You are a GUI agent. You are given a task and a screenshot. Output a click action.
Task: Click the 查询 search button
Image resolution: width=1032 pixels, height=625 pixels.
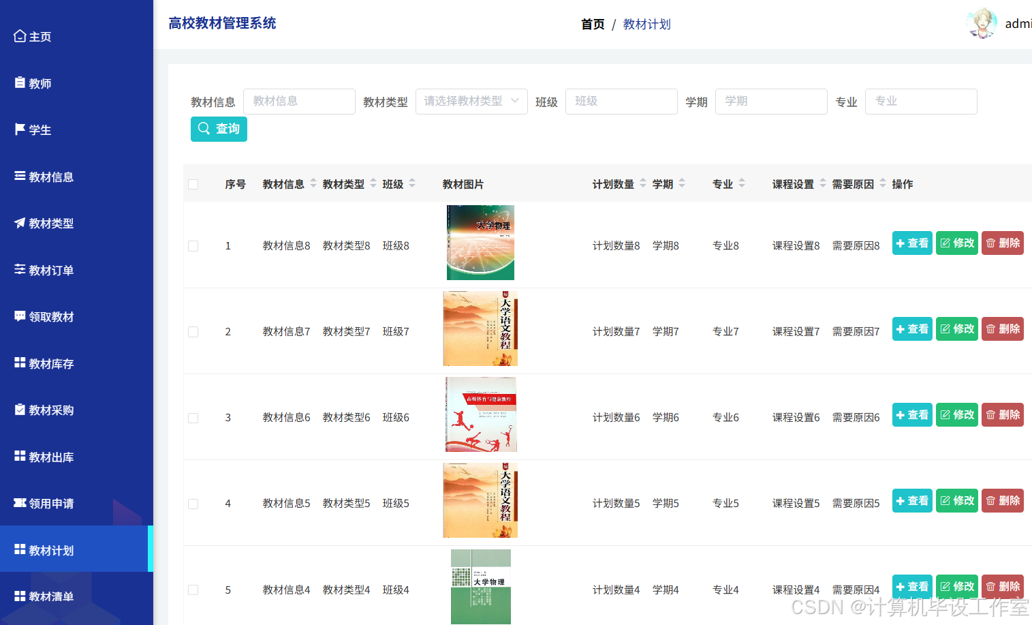point(219,129)
